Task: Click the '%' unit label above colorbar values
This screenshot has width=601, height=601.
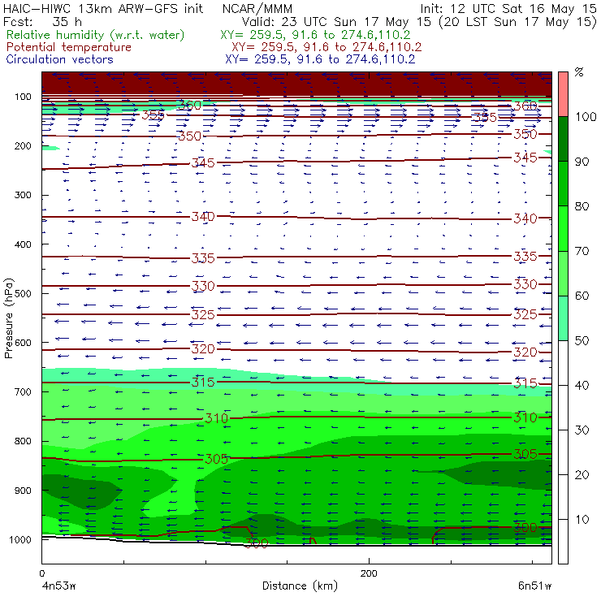Action: (x=579, y=72)
